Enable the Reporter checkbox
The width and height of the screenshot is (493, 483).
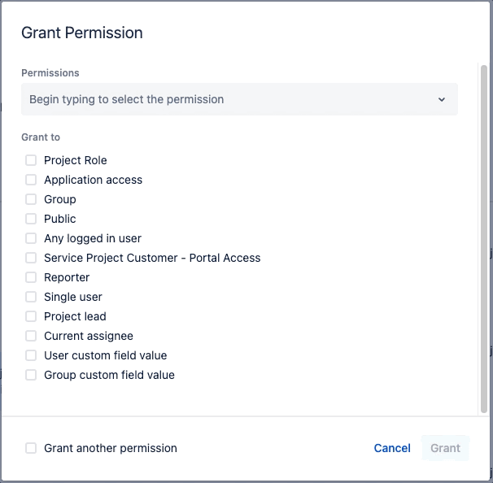pyautogui.click(x=31, y=277)
